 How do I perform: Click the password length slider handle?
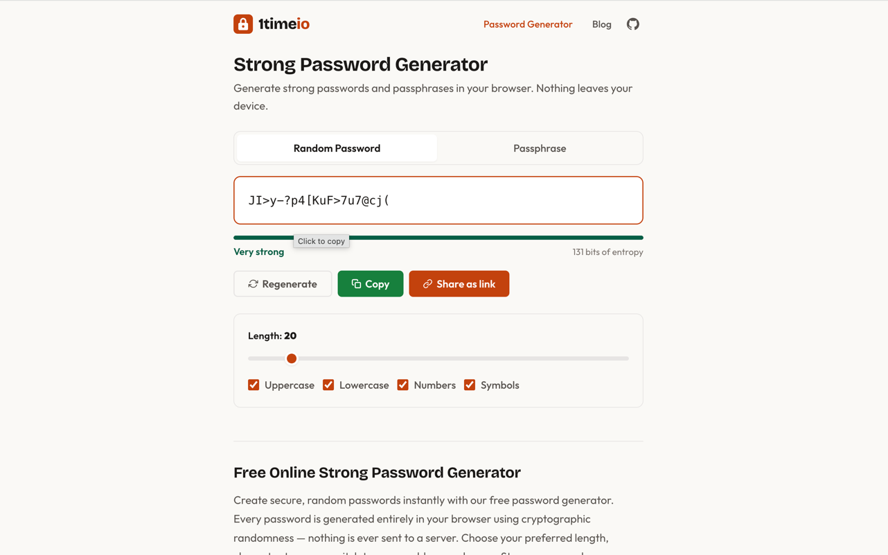coord(292,359)
